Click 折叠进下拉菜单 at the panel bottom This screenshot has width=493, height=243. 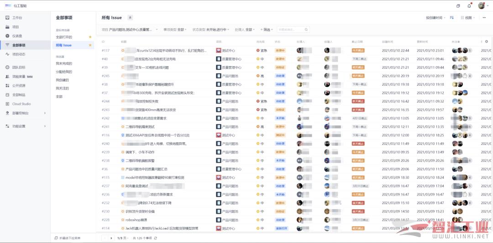[x=67, y=238]
